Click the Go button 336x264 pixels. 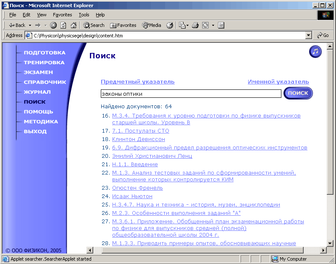coord(323,35)
